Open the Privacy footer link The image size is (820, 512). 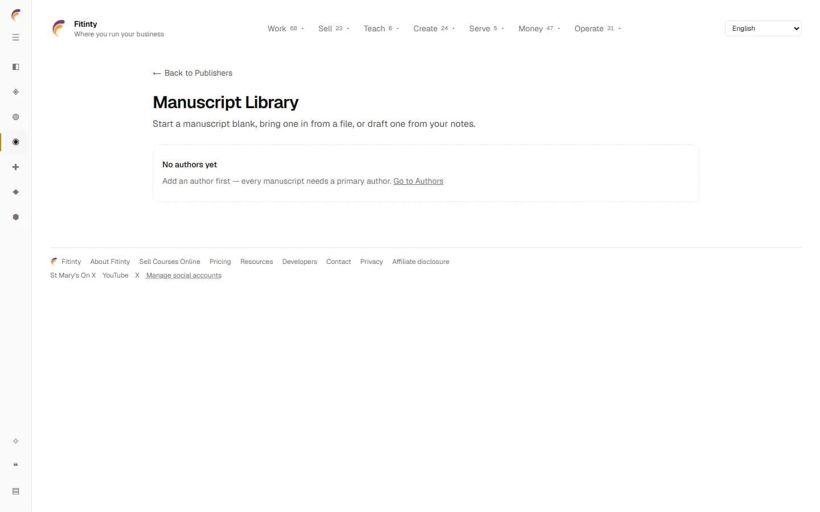[x=371, y=262]
